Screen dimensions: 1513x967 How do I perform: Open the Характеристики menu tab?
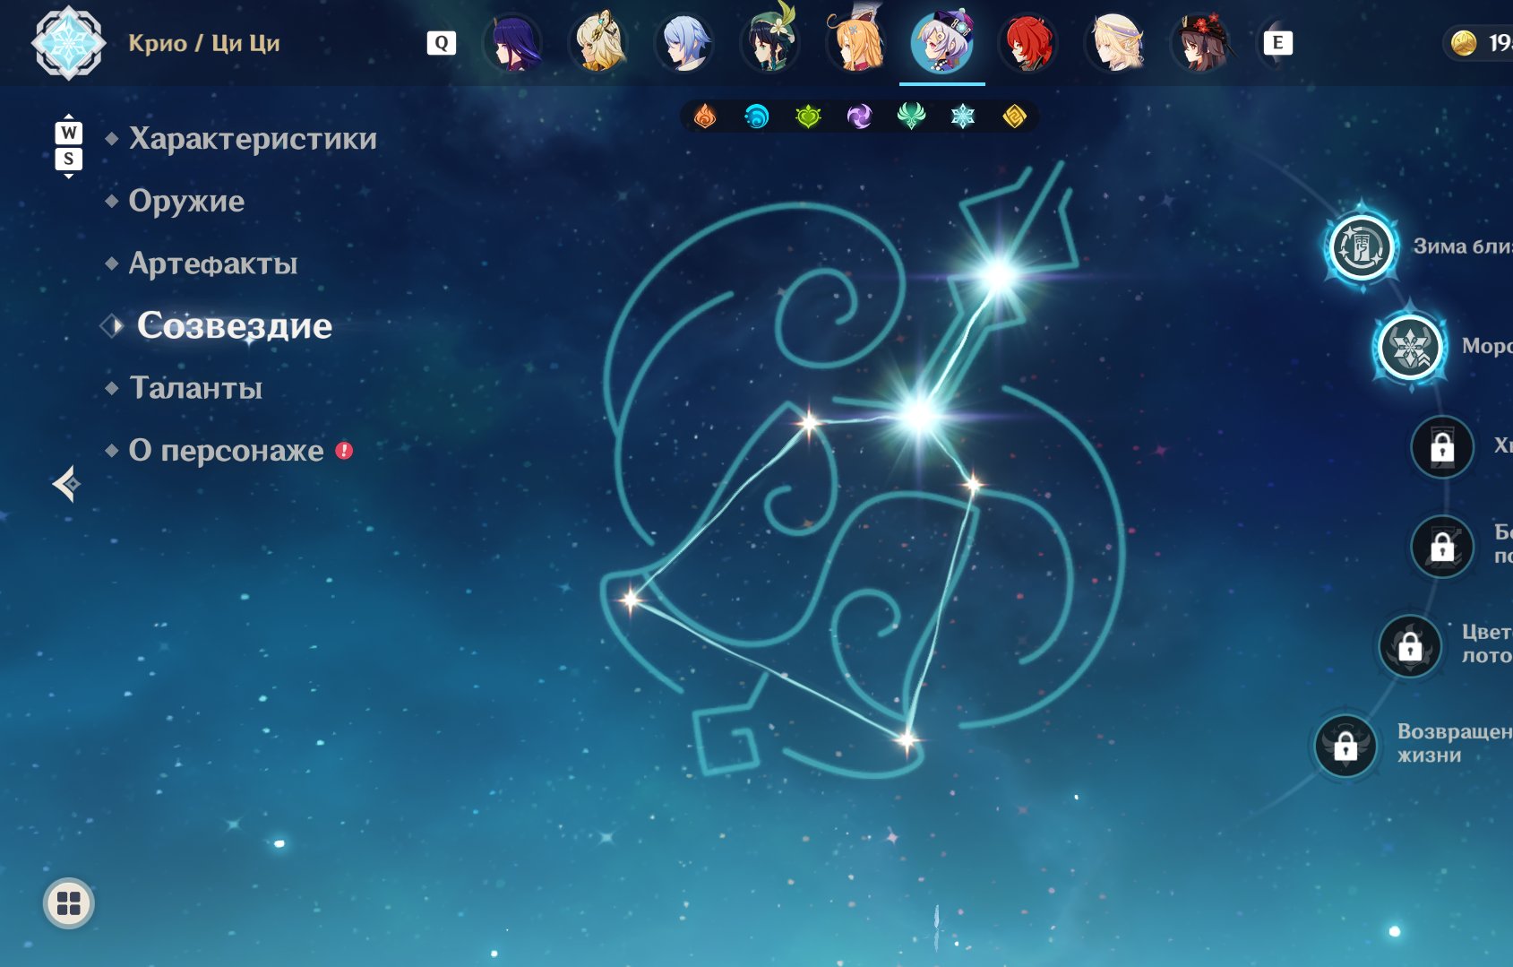pyautogui.click(x=253, y=139)
